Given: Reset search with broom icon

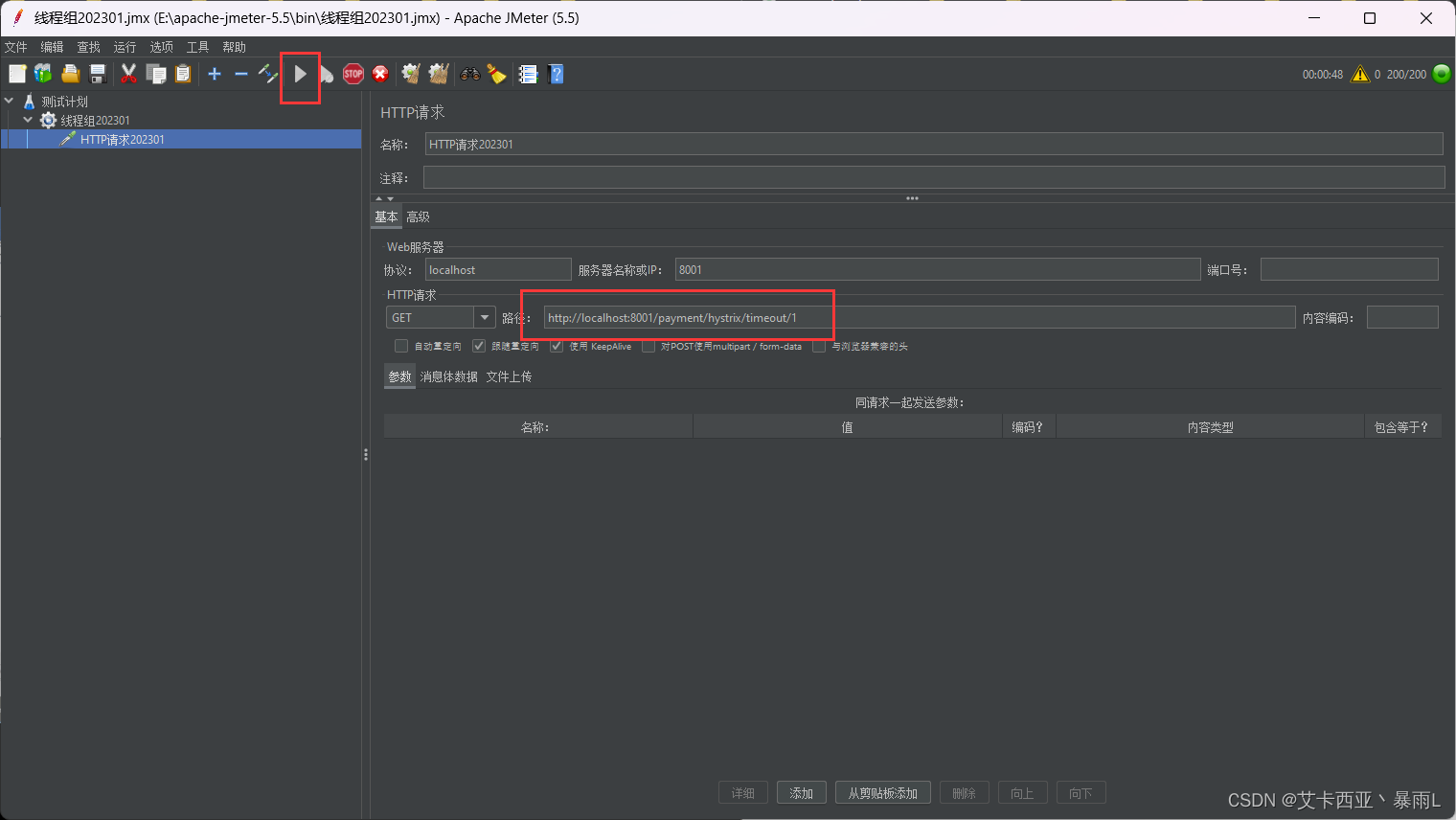Looking at the screenshot, I should pos(496,74).
